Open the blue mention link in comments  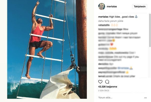click(123, 68)
